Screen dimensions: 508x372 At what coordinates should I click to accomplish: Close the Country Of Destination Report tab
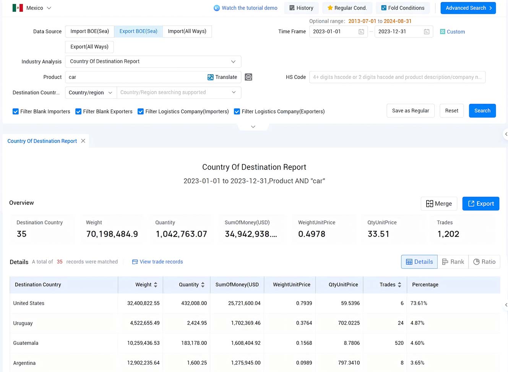(x=83, y=141)
